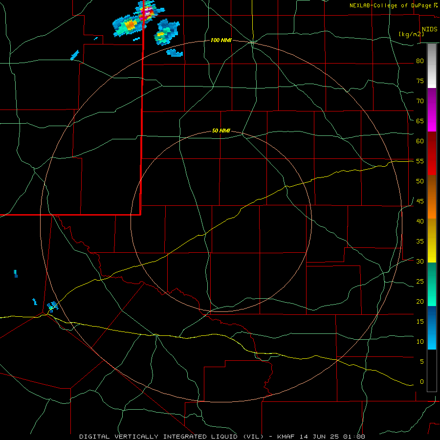Select the 65 value on the scale
Viewport: 440px width, 440px height.
tap(420, 121)
